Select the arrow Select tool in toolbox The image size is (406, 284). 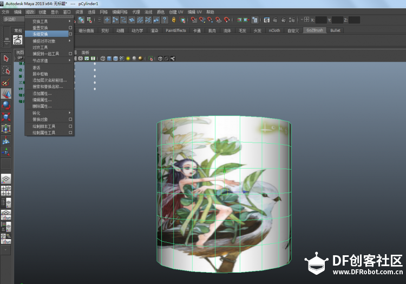pos(6,59)
